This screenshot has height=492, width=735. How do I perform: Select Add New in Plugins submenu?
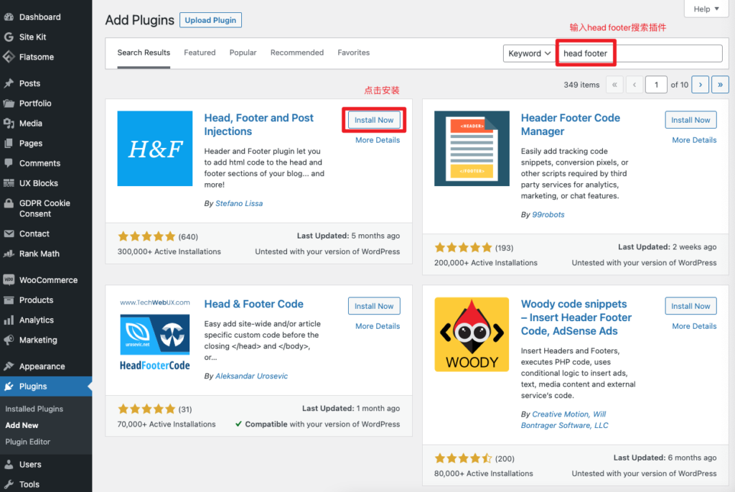click(22, 425)
